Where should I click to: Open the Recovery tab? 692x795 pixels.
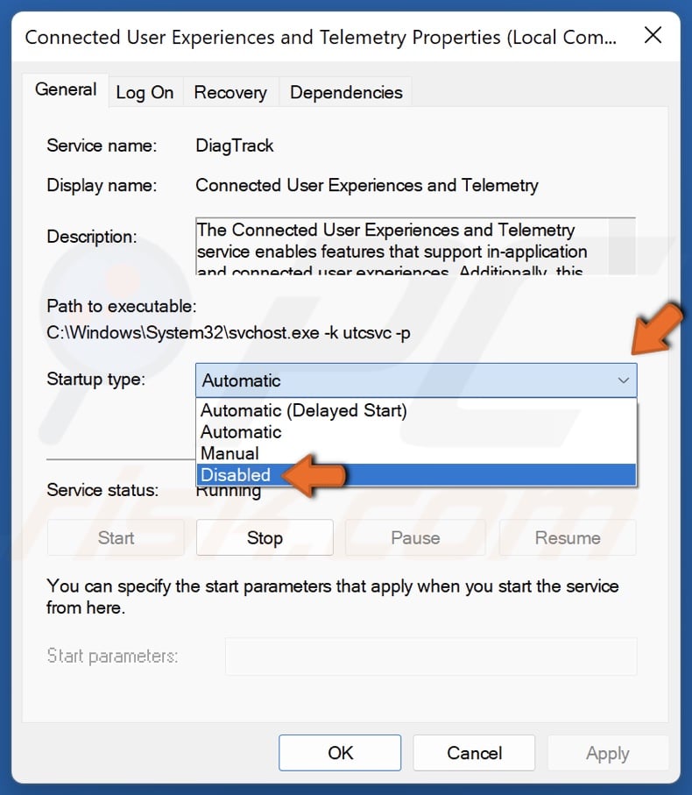(x=230, y=92)
